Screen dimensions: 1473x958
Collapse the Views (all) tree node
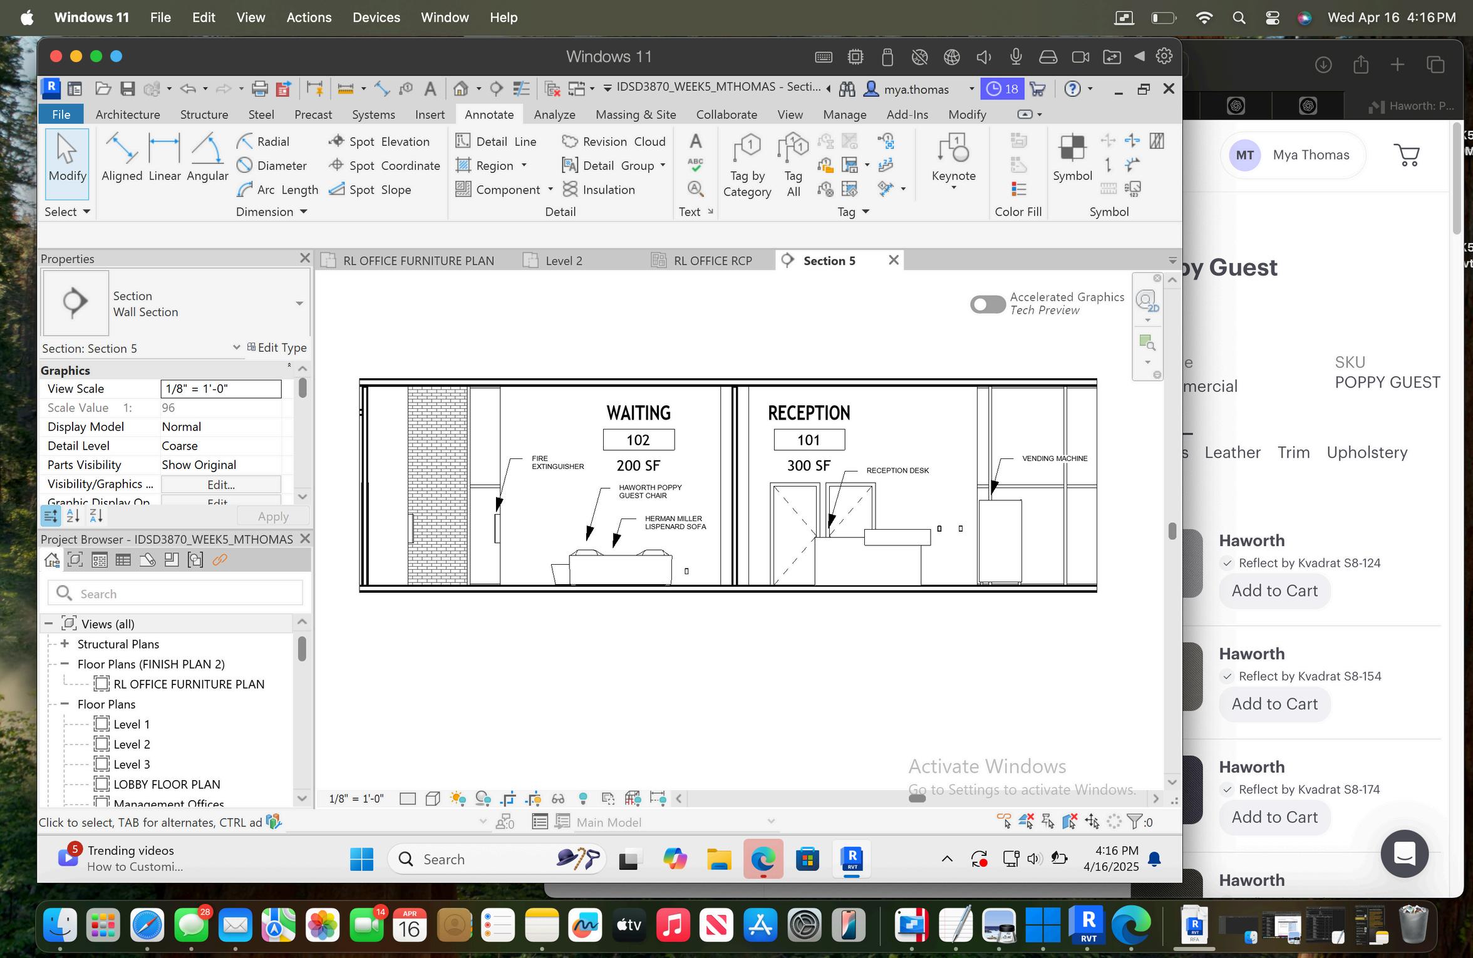click(x=48, y=624)
